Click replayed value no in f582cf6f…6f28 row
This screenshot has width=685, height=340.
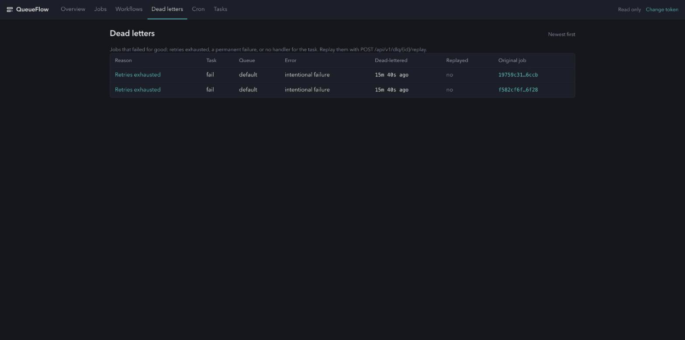[450, 90]
